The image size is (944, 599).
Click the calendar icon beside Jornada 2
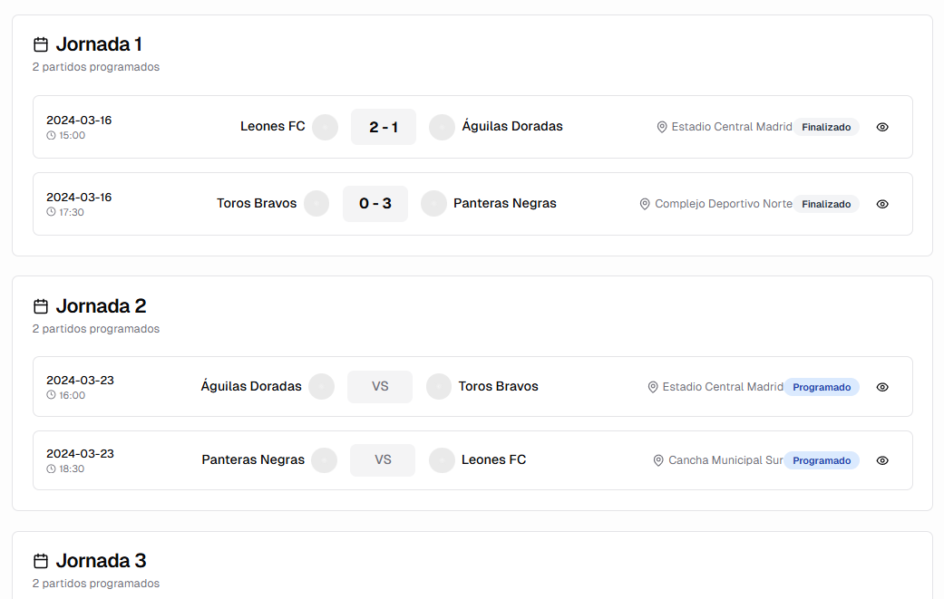(x=39, y=305)
